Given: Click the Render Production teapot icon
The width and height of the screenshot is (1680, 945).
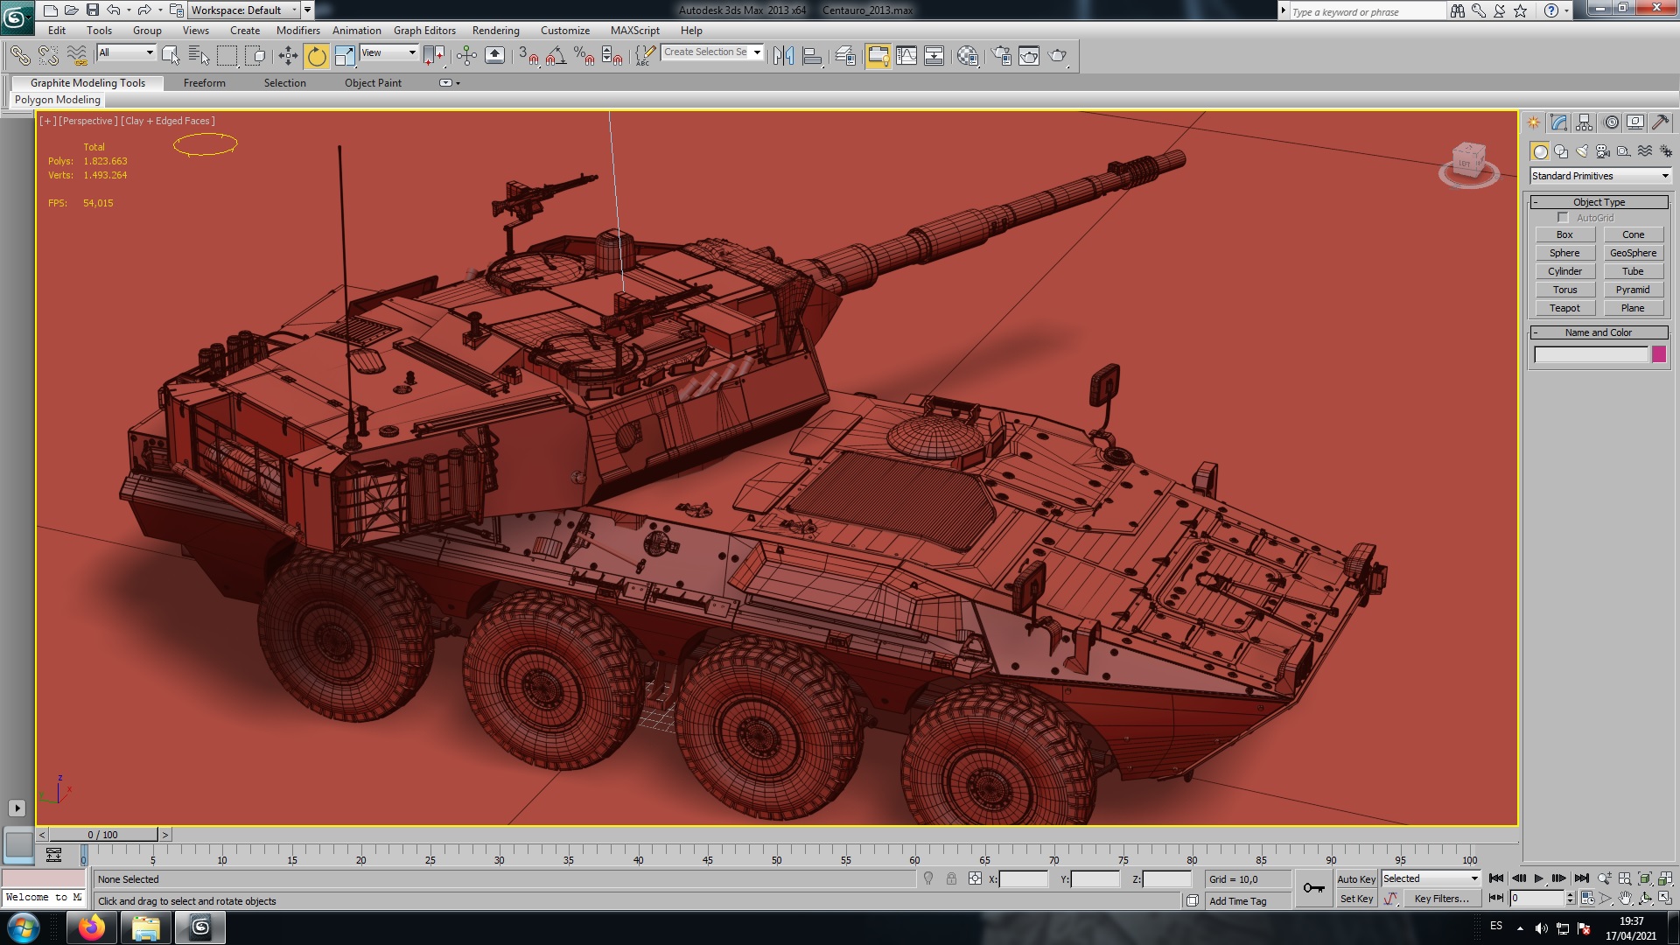Looking at the screenshot, I should [x=1057, y=56].
